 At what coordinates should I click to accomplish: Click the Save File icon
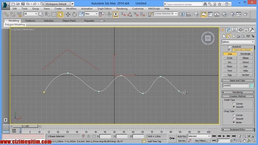point(23,4)
